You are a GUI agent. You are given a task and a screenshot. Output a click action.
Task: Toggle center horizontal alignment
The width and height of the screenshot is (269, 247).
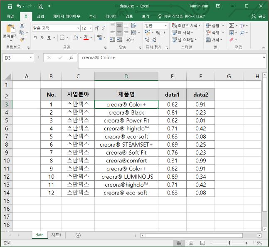[x=119, y=32]
